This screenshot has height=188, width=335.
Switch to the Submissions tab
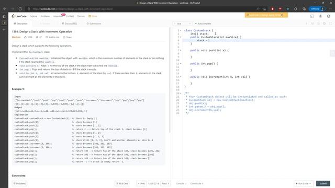pyautogui.click(x=94, y=23)
